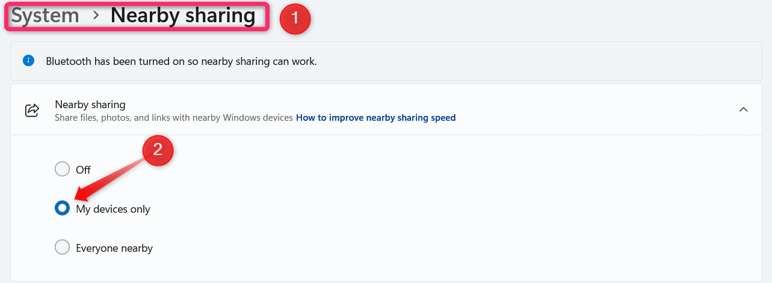This screenshot has height=283, width=772.
Task: Click the Off option label
Action: click(83, 170)
